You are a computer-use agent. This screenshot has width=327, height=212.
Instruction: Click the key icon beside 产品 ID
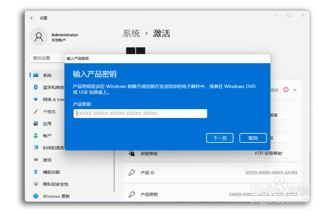(x=132, y=173)
